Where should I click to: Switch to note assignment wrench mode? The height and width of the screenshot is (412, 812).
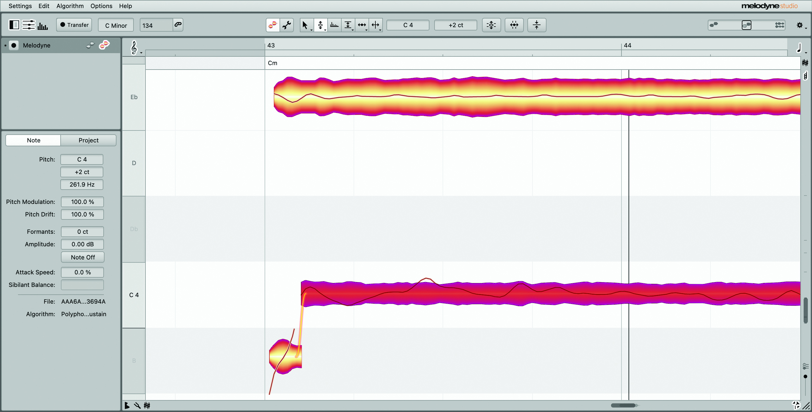tap(286, 25)
